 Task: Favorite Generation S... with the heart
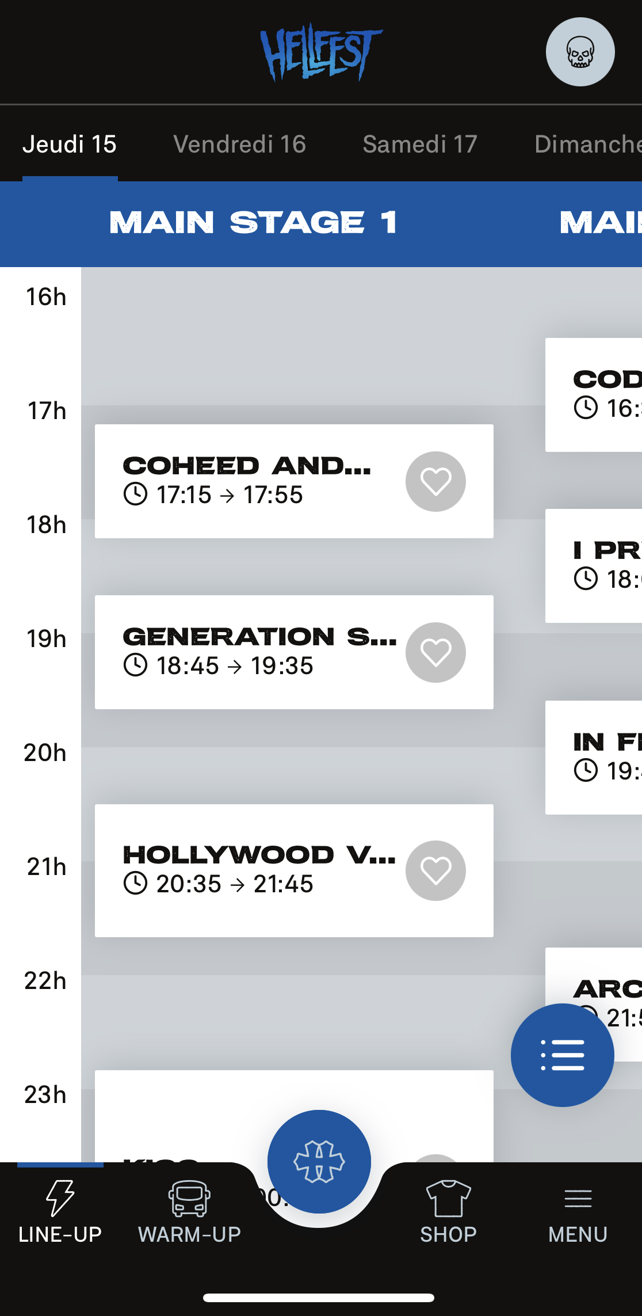tap(435, 652)
